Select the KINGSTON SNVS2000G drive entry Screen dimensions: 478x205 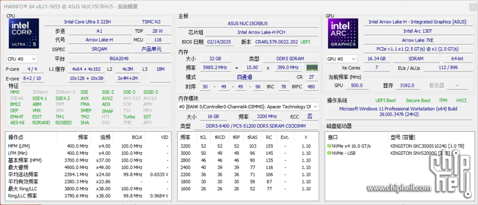420,153
